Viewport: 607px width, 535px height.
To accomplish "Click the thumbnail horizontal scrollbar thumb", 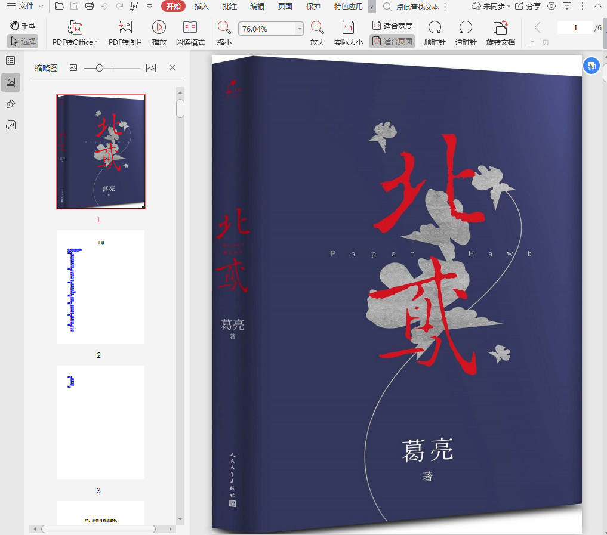I will click(98, 529).
